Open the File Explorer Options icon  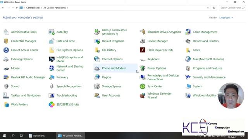[x=52, y=50]
